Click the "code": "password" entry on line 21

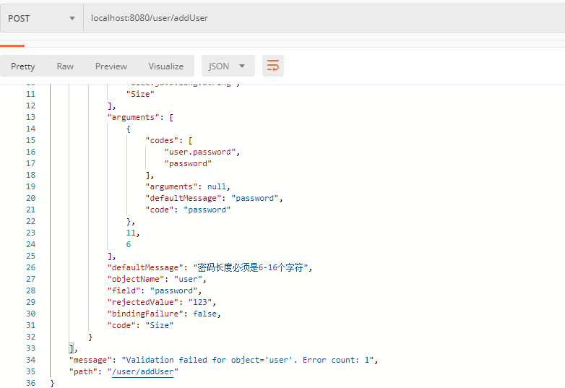tap(188, 210)
